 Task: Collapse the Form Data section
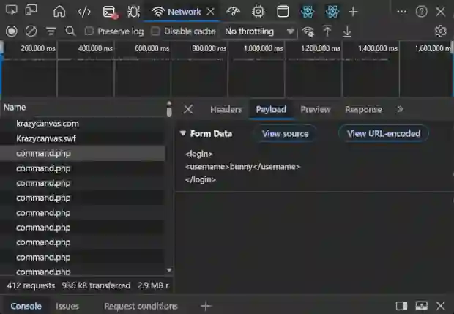(x=183, y=133)
